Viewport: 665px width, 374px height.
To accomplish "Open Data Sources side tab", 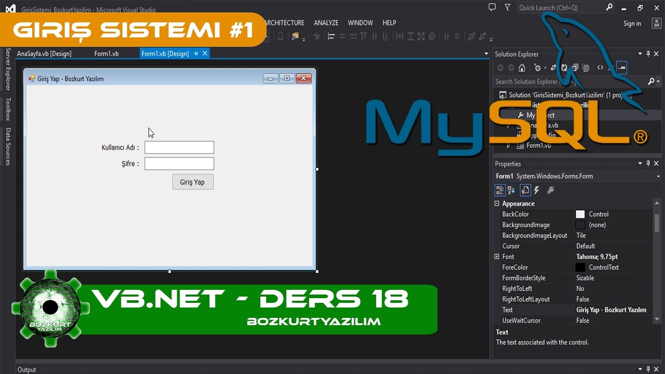I will (x=7, y=146).
